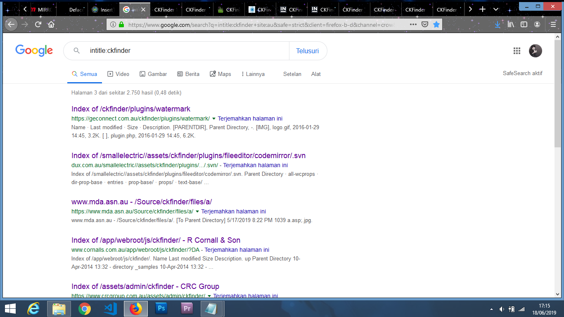Open the page actions three-dot menu
This screenshot has height=317, width=564.
click(413, 24)
